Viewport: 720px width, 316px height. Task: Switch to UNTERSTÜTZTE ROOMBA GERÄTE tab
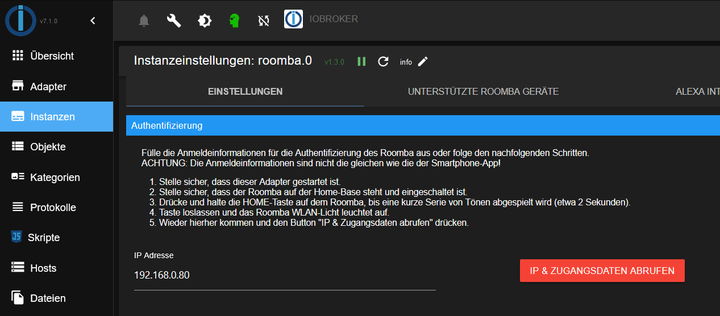pyautogui.click(x=483, y=91)
